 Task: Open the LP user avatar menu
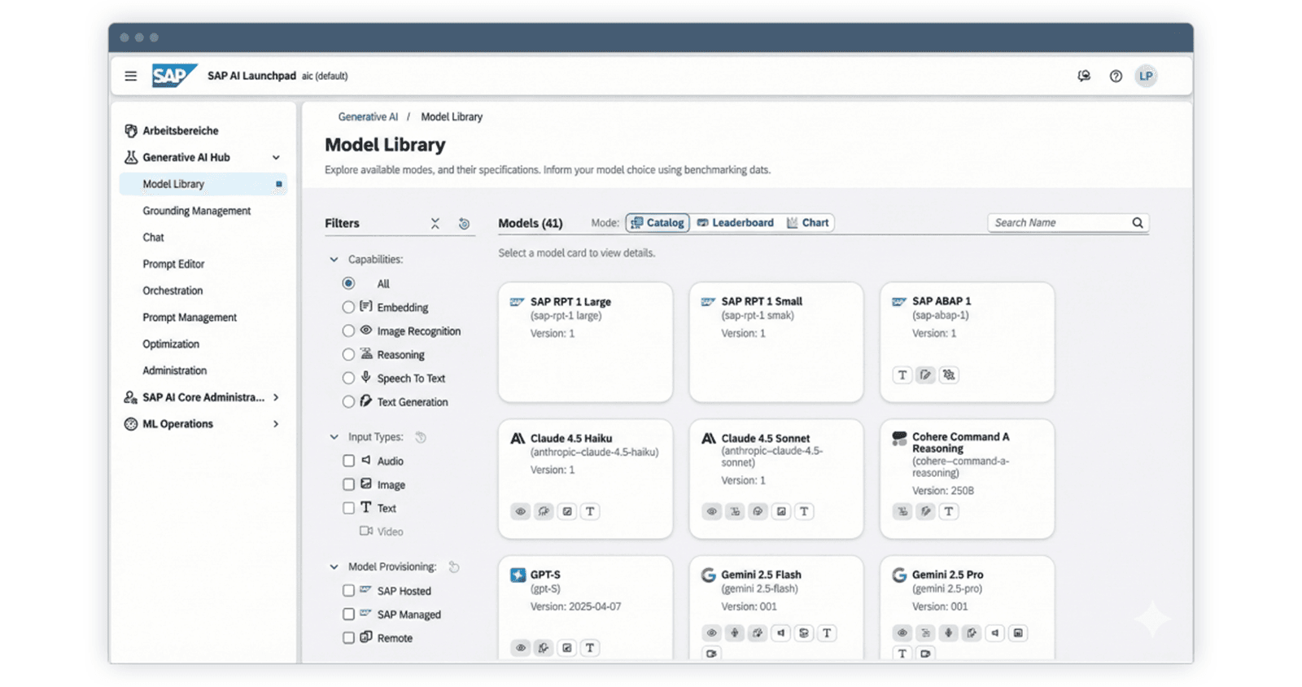(x=1146, y=76)
